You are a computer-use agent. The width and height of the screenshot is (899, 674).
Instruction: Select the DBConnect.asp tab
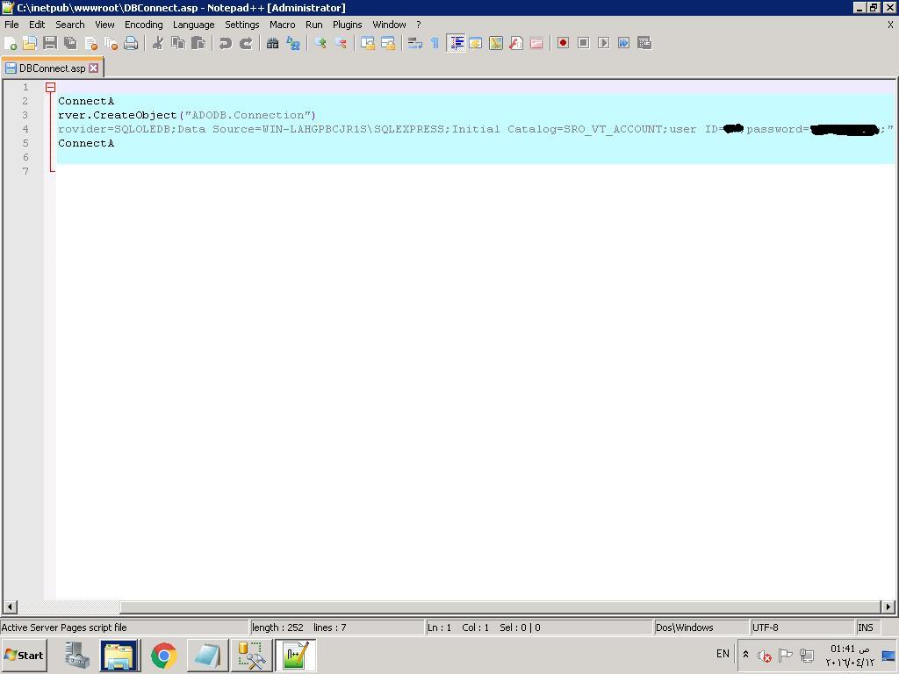52,68
